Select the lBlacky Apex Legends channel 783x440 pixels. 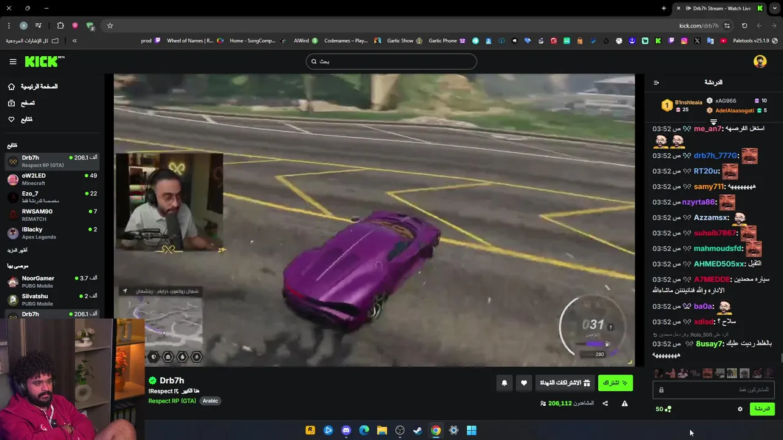click(x=52, y=233)
